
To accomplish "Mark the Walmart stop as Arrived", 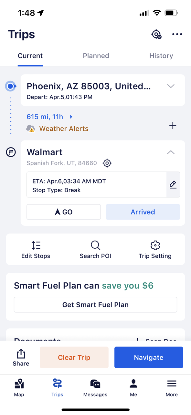I will point(143,212).
